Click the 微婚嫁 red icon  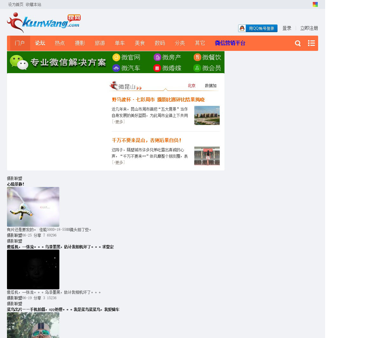click(x=157, y=68)
